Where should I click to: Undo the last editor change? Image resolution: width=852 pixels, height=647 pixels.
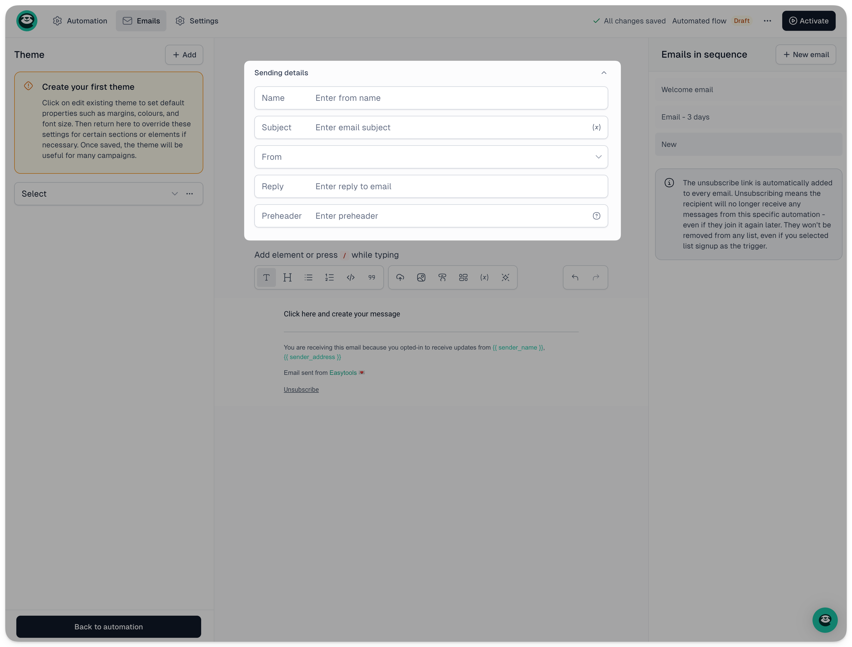pyautogui.click(x=575, y=277)
